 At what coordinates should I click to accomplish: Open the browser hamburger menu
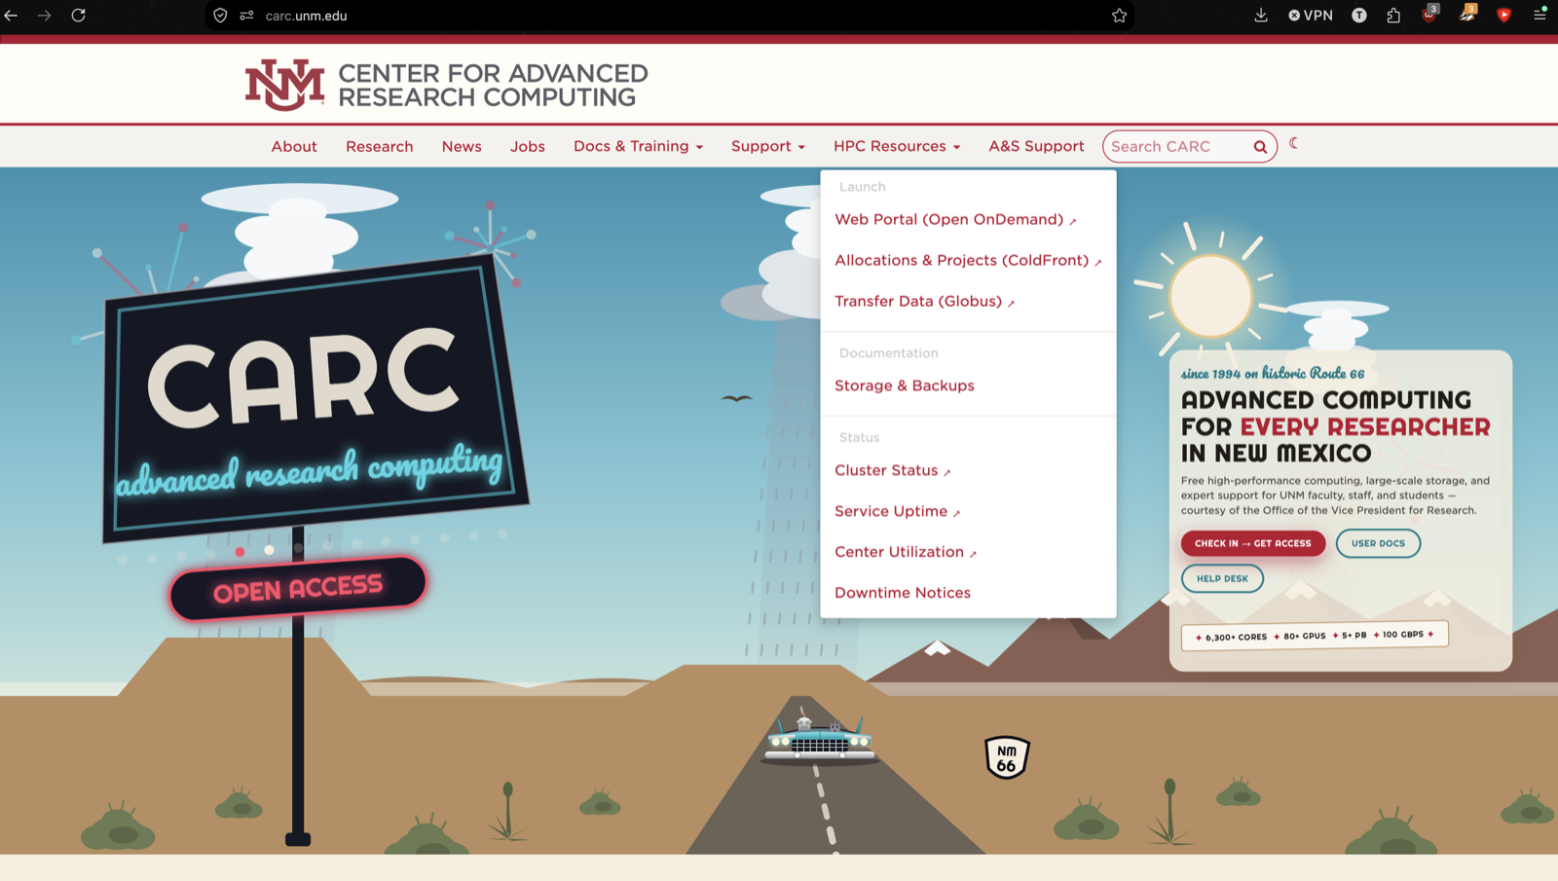coord(1539,15)
